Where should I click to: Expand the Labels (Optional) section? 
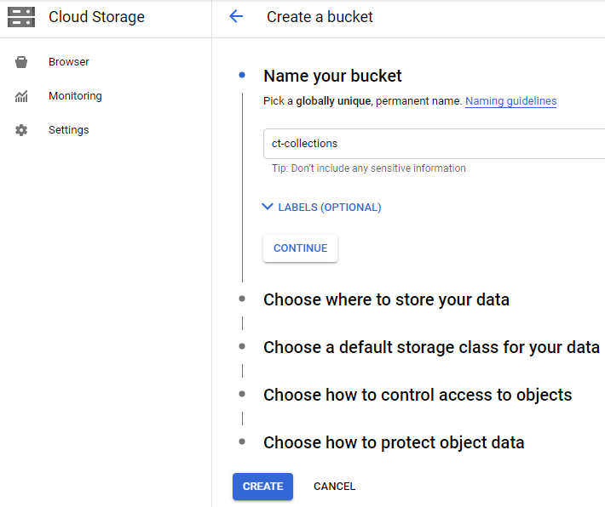pyautogui.click(x=321, y=208)
